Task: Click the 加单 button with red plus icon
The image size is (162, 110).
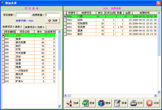Action: pyautogui.click(x=52, y=21)
